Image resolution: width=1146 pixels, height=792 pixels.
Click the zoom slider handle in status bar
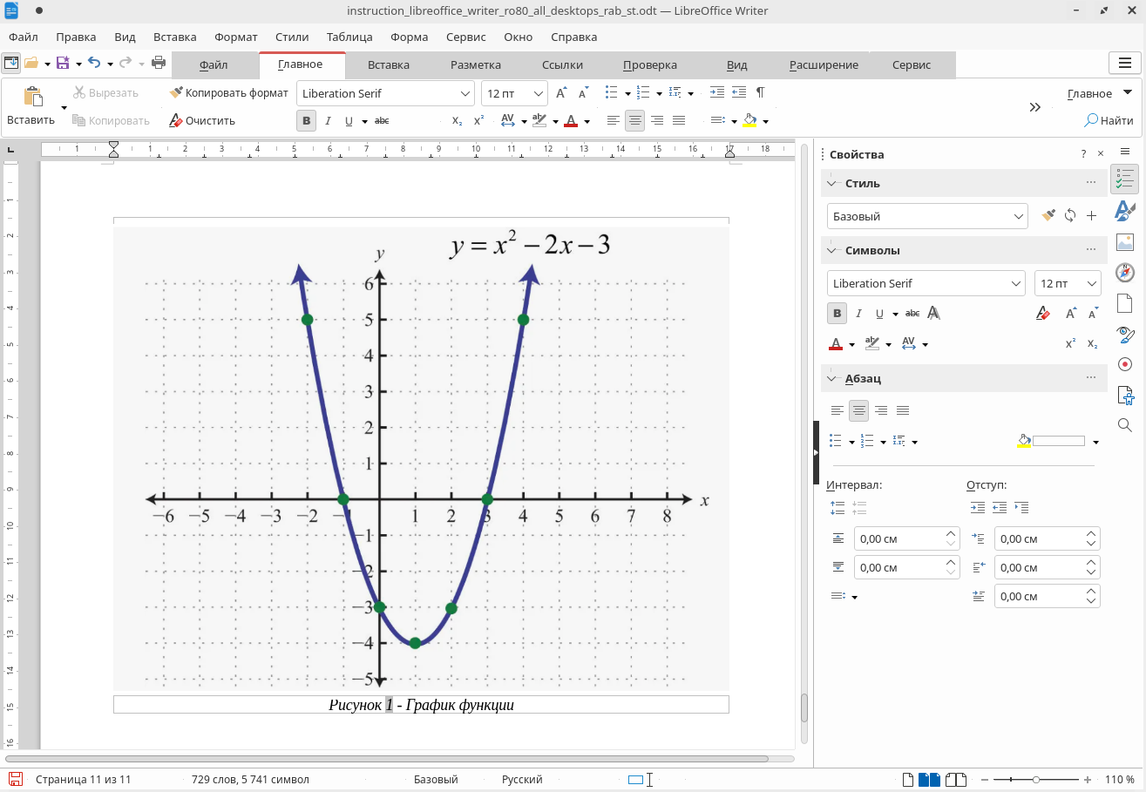tap(1035, 779)
